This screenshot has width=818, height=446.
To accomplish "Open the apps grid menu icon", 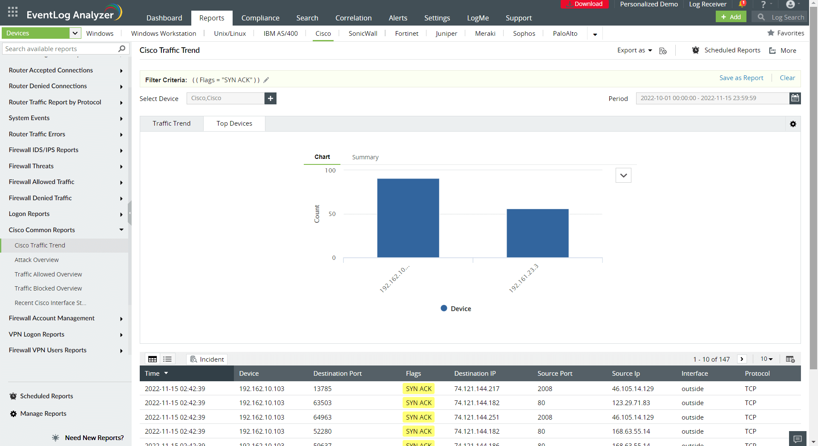I will click(13, 12).
